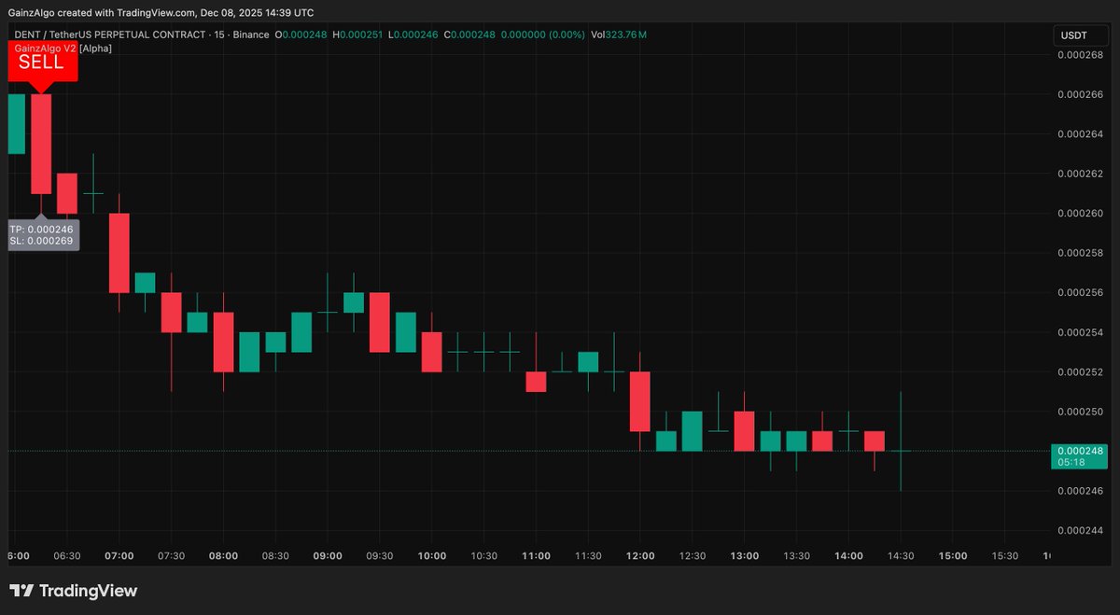Click the change value 0.000000 (0.00%)

543,35
